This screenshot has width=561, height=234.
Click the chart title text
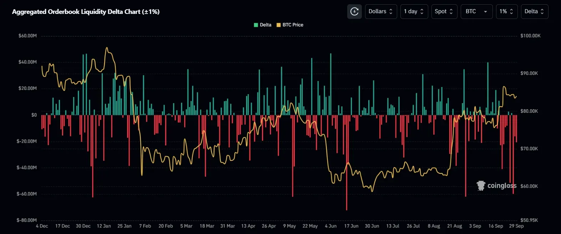point(86,12)
